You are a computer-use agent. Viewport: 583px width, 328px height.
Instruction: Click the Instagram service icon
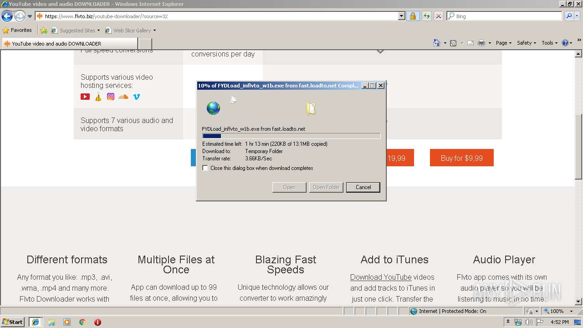tap(111, 97)
